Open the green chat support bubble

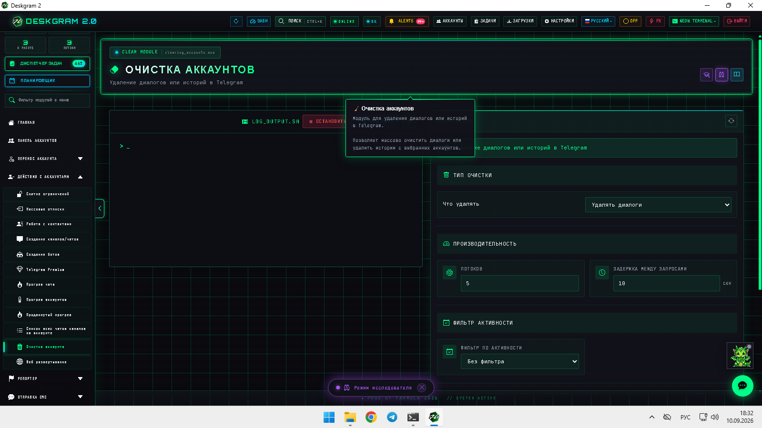point(742,386)
